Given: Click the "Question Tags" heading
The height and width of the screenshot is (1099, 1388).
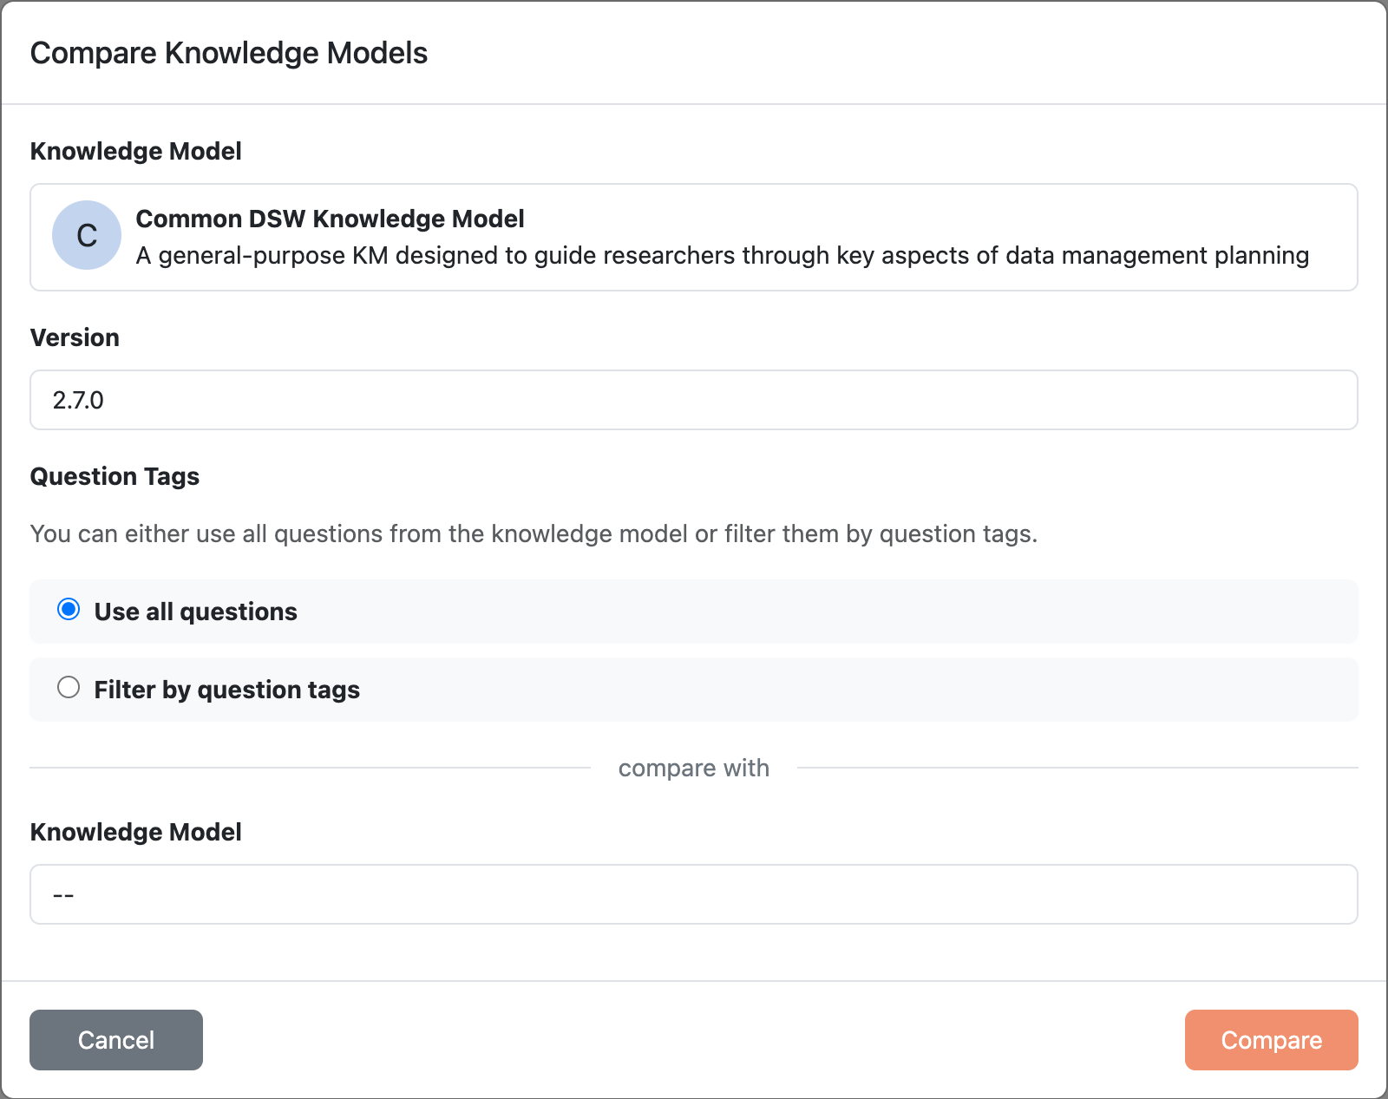Looking at the screenshot, I should 115,476.
